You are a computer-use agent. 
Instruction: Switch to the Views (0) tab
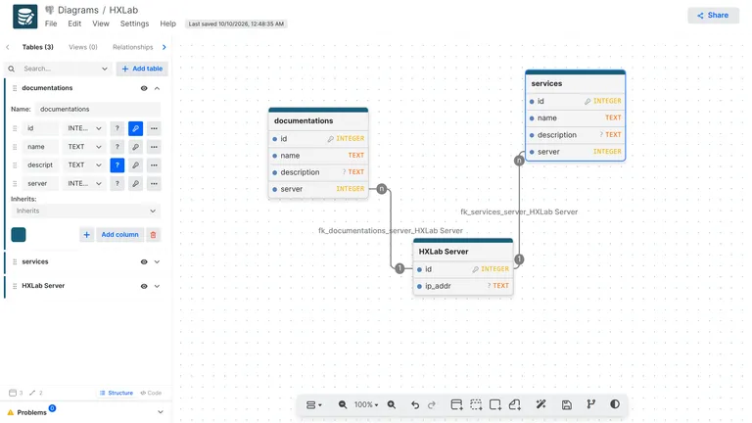83,47
